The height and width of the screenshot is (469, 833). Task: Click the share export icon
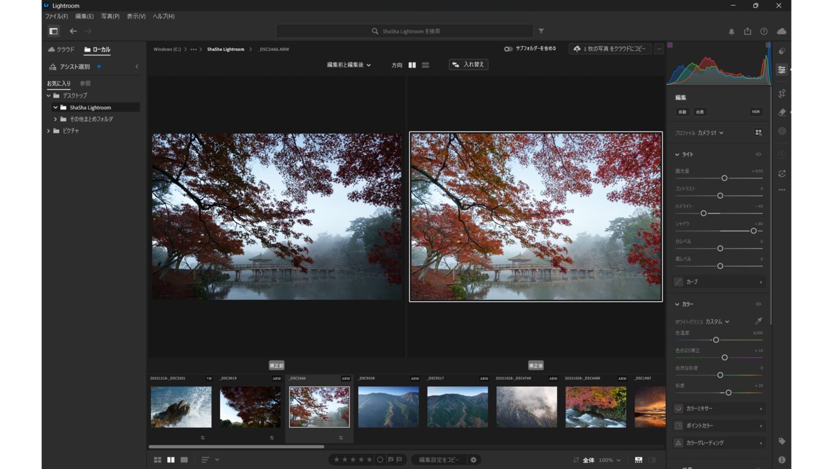(747, 31)
